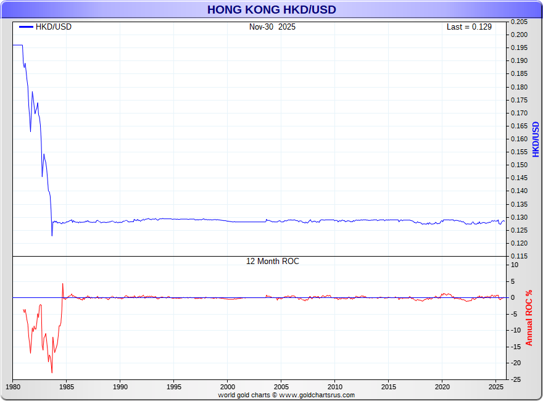Click the ROC axis label 5
This screenshot has width=543, height=401.
pyautogui.click(x=513, y=281)
